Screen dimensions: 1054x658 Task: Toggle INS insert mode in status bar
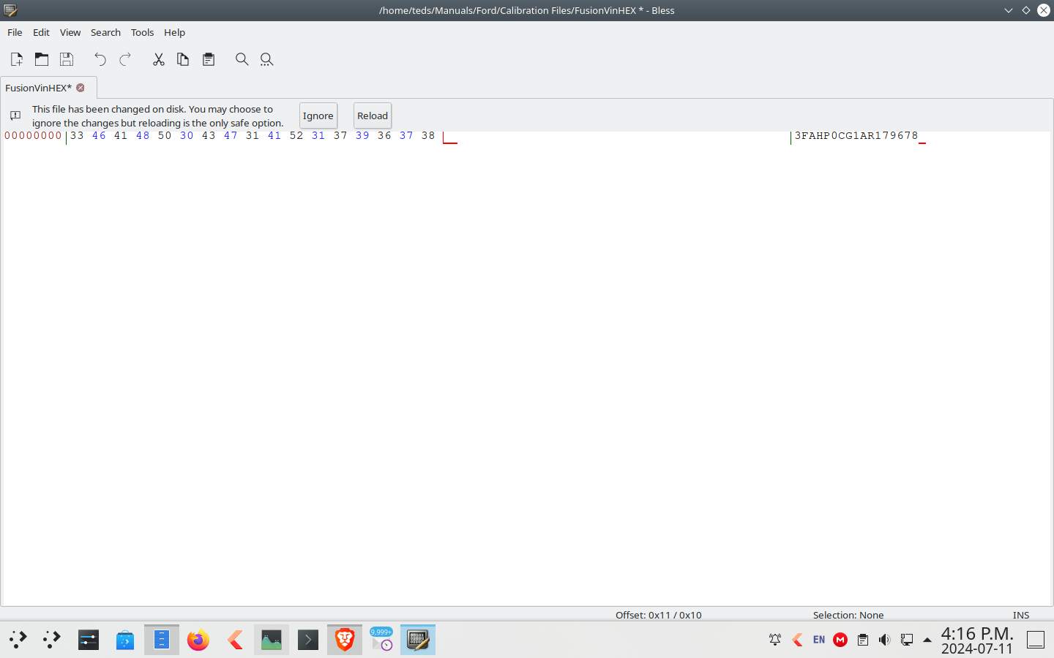coord(1020,615)
